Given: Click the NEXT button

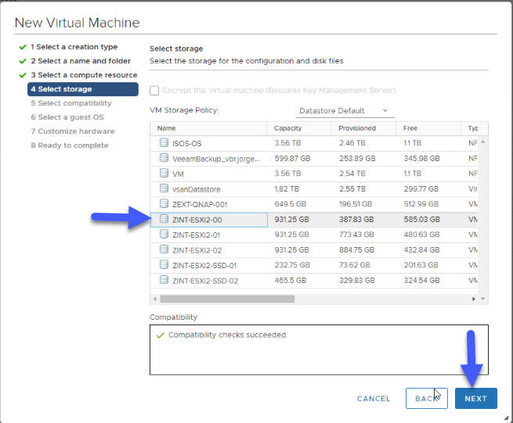Looking at the screenshot, I should 476,399.
